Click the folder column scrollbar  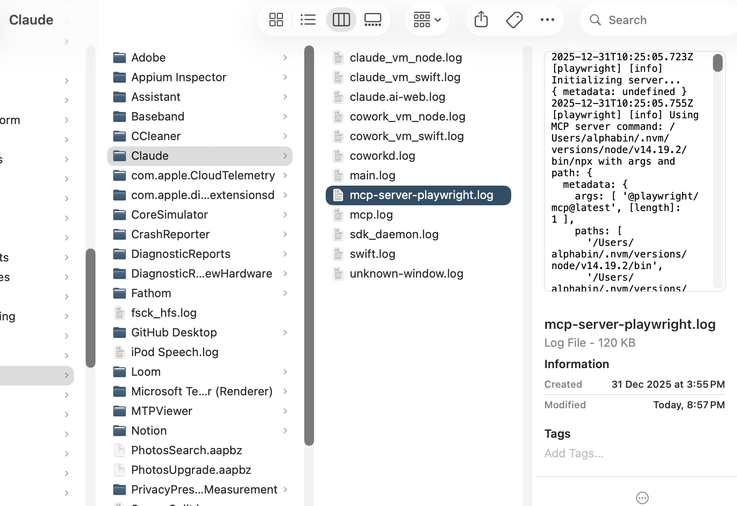pos(309,245)
